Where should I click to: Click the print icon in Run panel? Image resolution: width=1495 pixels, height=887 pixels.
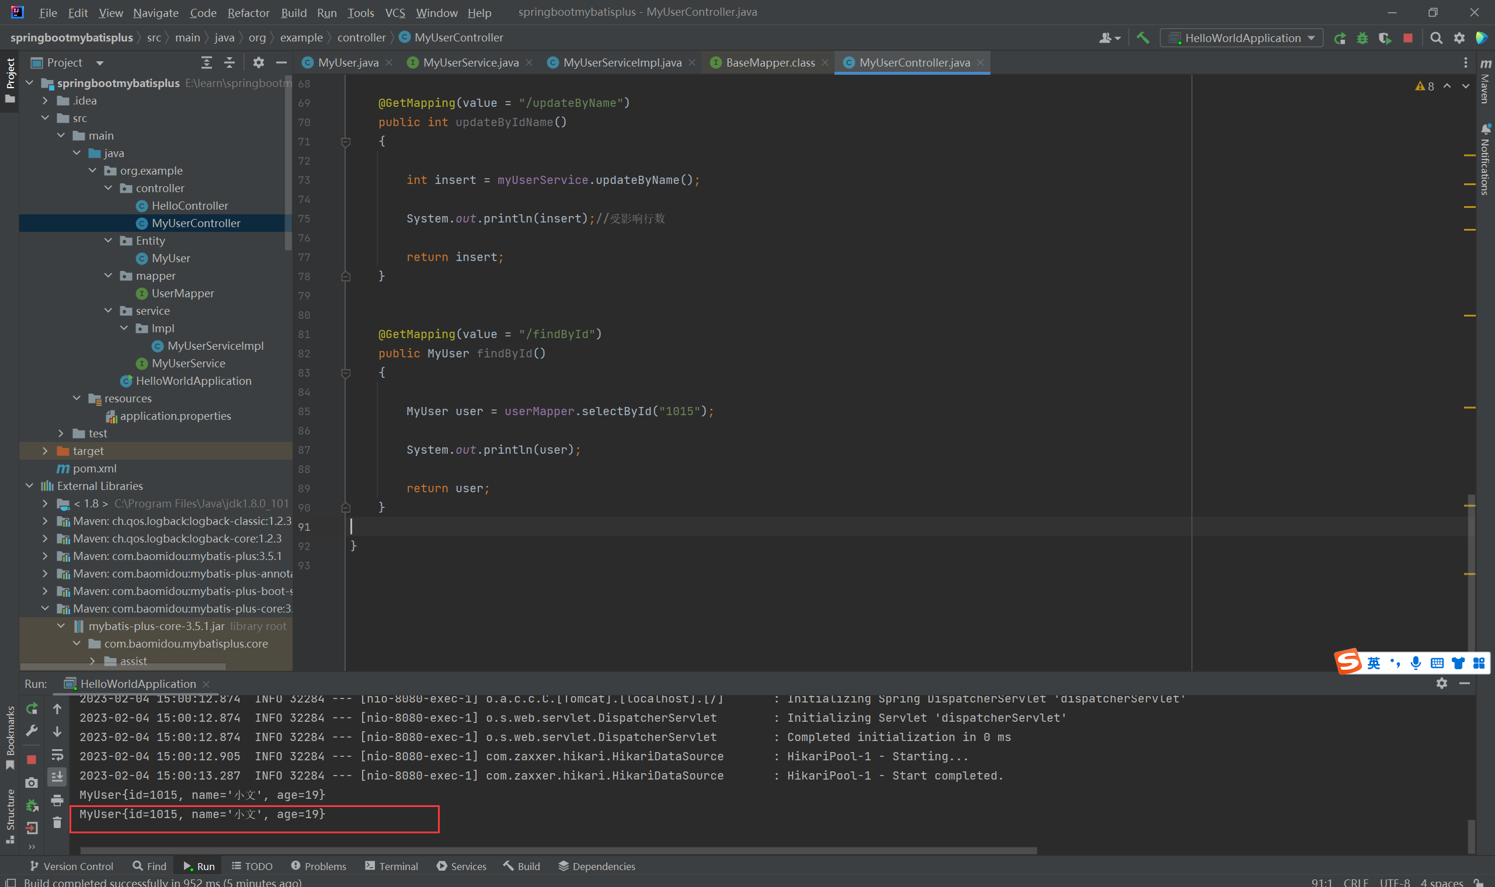[x=57, y=801]
